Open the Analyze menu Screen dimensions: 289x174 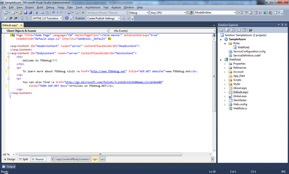point(116,8)
